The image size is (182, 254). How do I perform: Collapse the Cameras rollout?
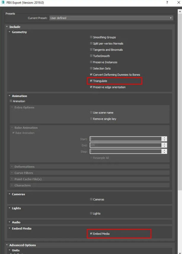[x=9, y=194]
